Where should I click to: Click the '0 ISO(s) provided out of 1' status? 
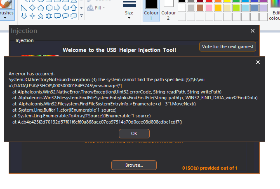(x=210, y=168)
